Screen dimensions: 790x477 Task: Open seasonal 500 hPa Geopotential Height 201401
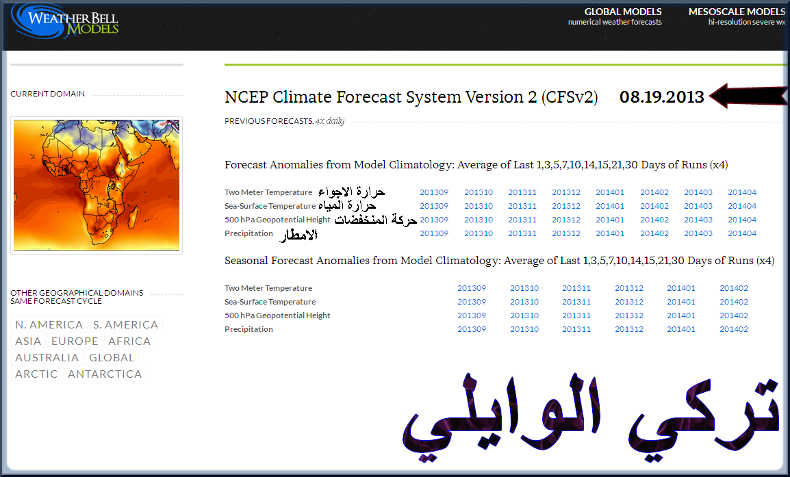point(681,315)
